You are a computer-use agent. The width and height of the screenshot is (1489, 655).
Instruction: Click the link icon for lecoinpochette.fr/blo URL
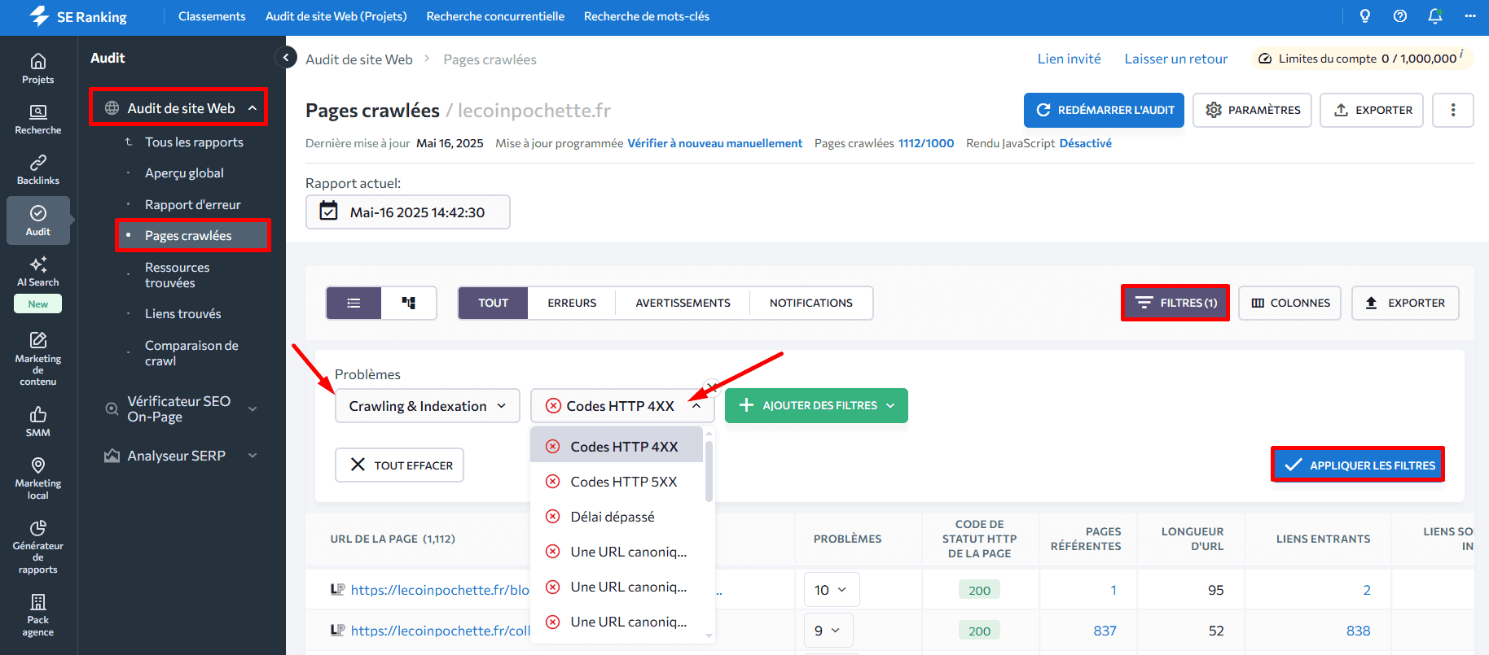337,589
